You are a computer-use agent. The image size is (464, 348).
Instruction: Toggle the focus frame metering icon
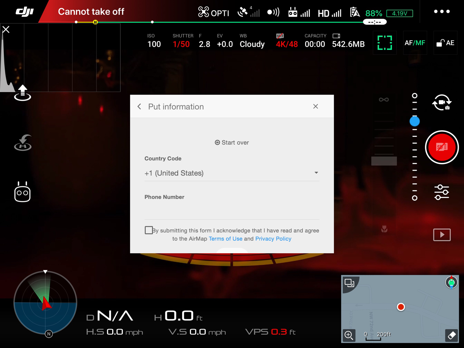(x=385, y=43)
